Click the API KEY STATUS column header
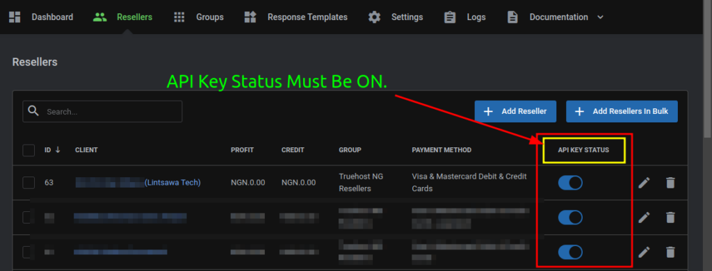 click(583, 150)
